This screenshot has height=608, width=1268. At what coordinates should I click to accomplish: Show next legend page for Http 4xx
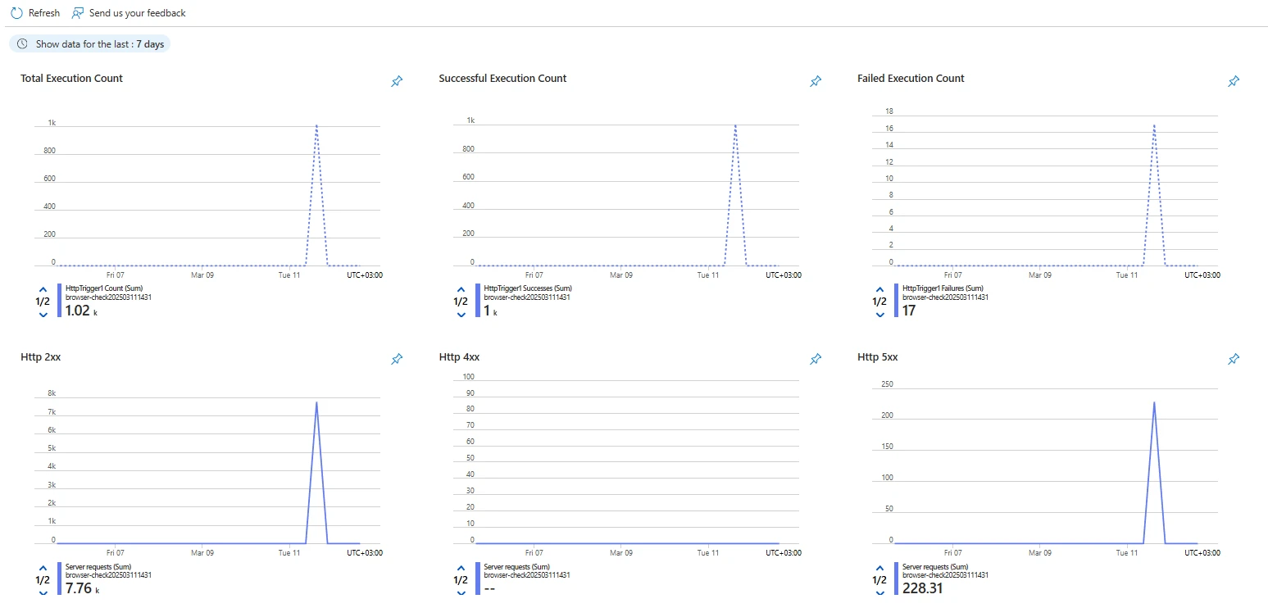tap(461, 592)
